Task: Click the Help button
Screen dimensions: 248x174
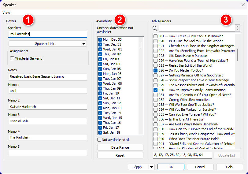Action: pos(229,167)
